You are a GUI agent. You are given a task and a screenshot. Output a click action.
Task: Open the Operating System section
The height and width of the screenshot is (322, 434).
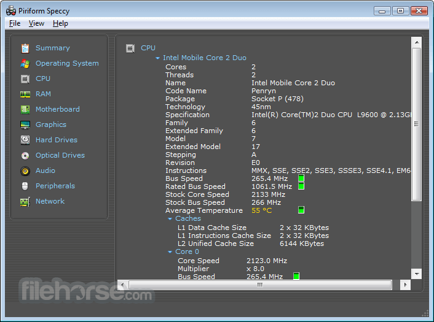point(67,64)
